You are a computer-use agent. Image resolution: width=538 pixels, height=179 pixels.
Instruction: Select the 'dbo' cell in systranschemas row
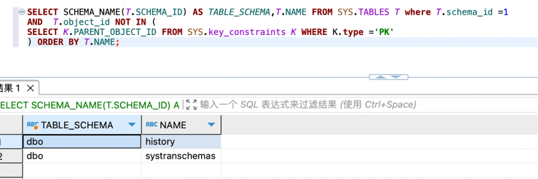pyautogui.click(x=82, y=156)
